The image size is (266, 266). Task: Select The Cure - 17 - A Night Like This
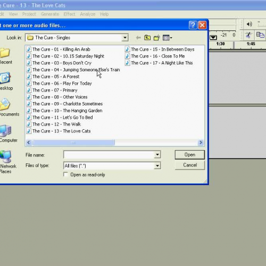point(159,63)
